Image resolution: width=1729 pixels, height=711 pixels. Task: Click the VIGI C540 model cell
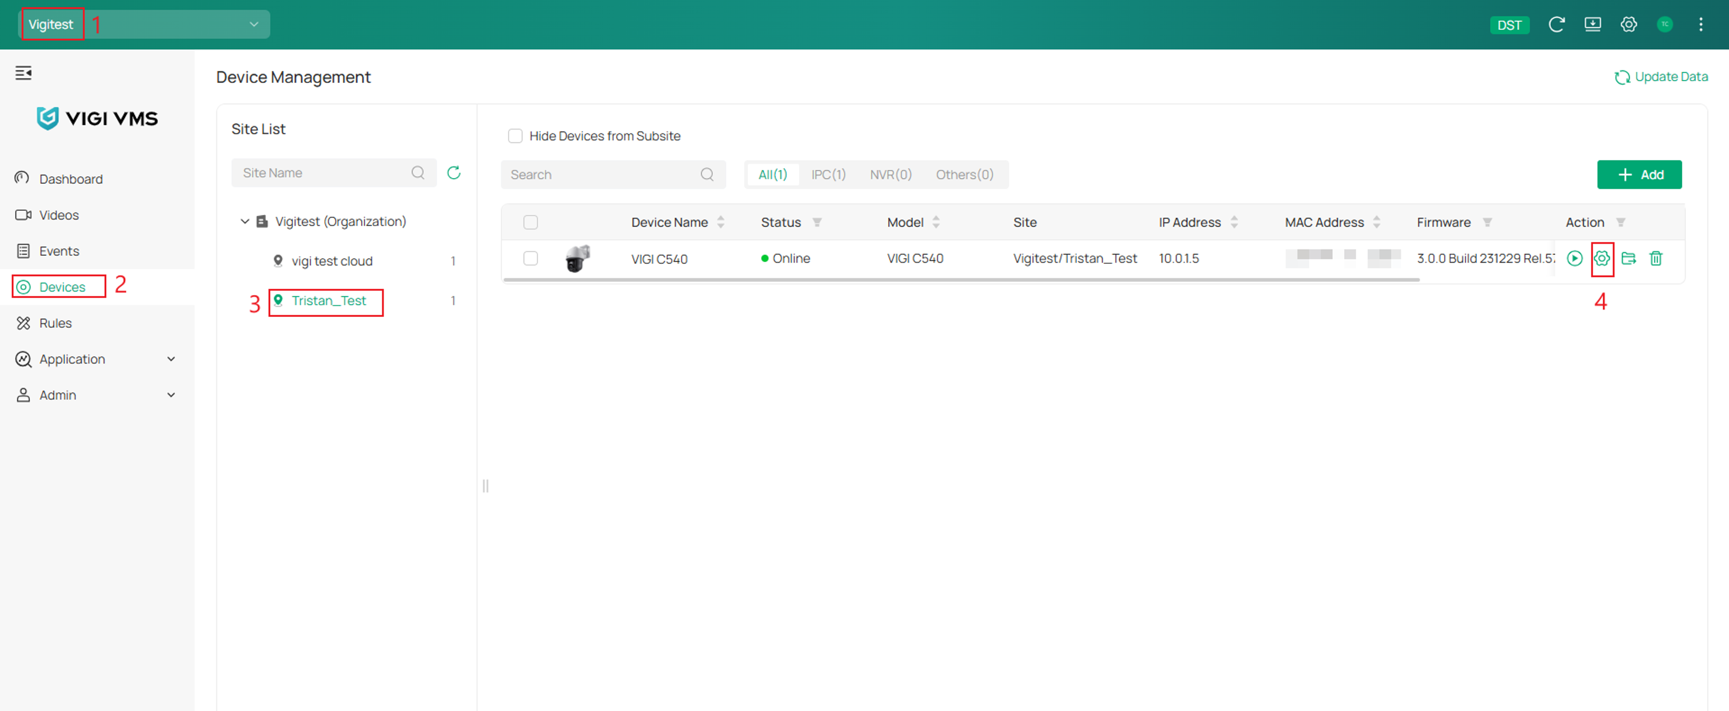[915, 258]
